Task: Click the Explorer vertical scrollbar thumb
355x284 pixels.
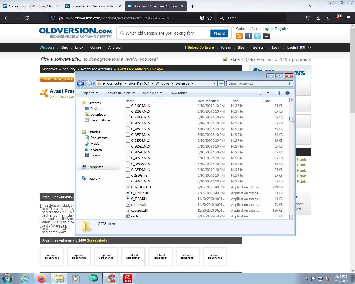Action: pos(291,119)
